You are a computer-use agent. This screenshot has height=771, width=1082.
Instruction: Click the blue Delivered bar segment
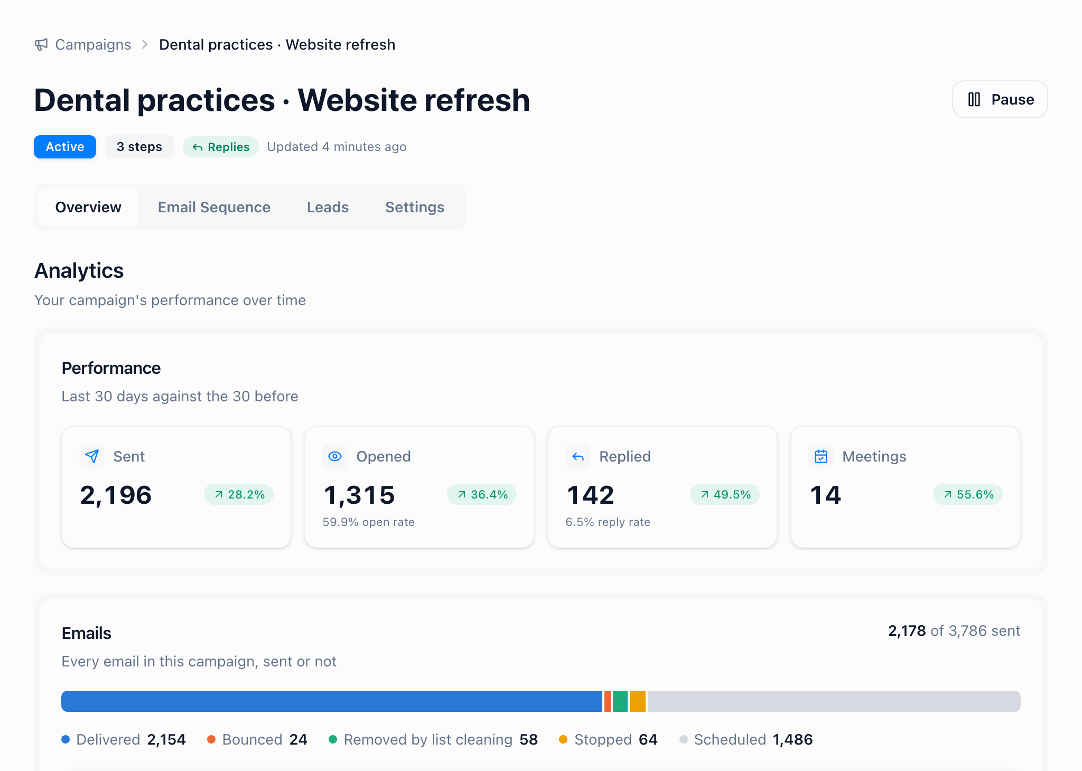point(332,701)
